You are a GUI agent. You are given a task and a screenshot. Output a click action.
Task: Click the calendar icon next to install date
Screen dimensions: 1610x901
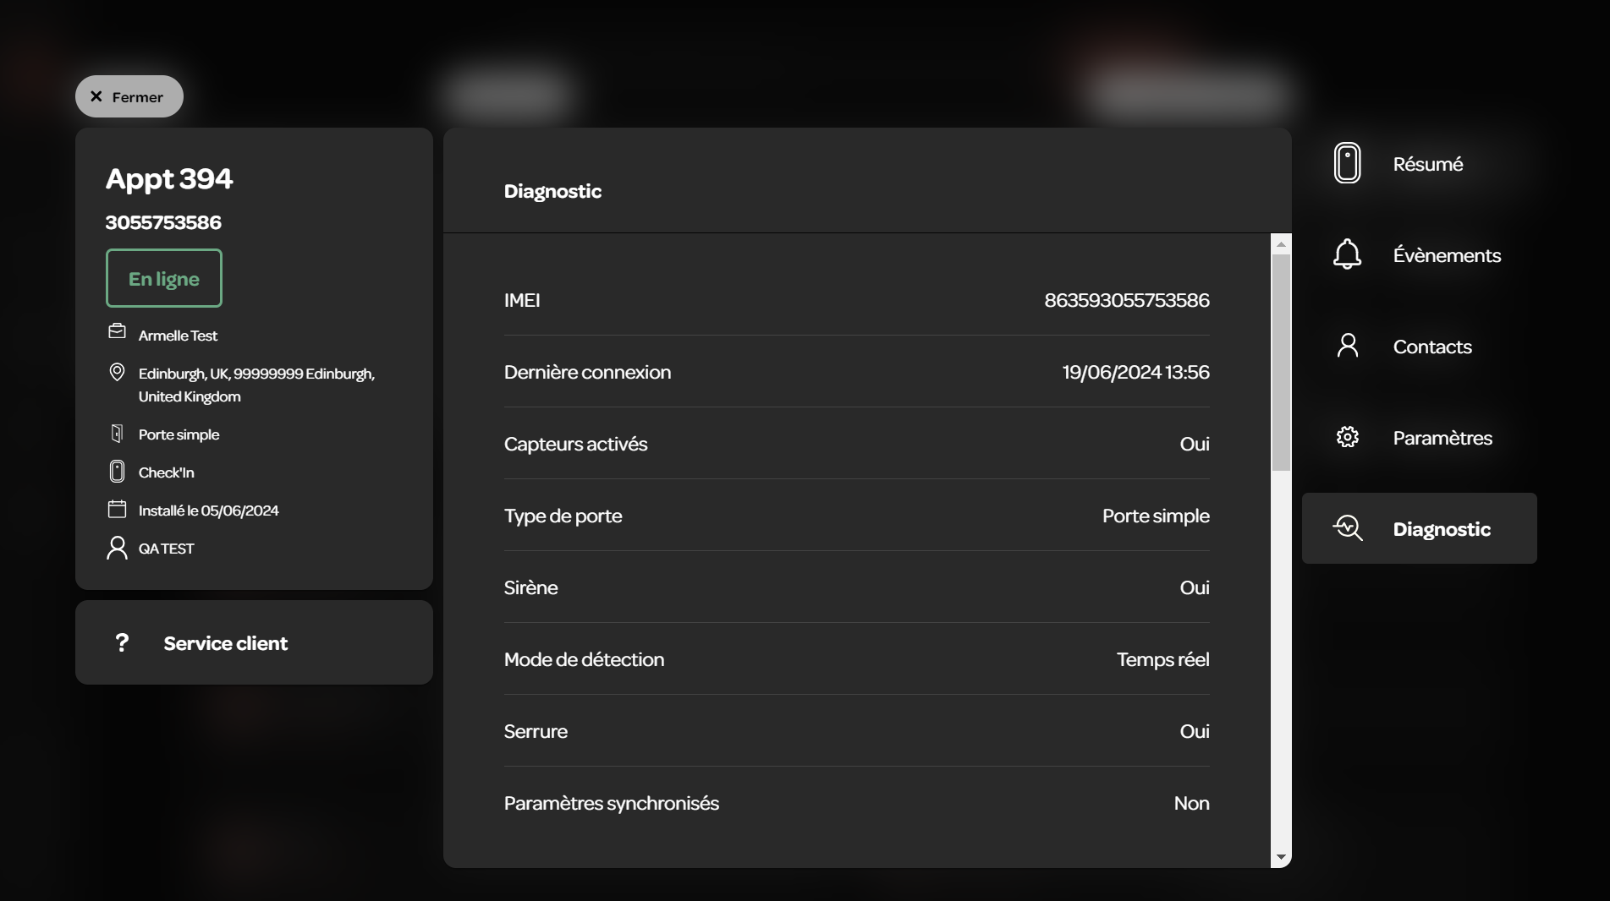point(117,509)
